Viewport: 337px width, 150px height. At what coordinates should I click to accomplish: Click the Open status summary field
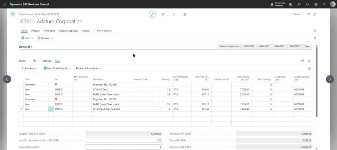(x=307, y=46)
